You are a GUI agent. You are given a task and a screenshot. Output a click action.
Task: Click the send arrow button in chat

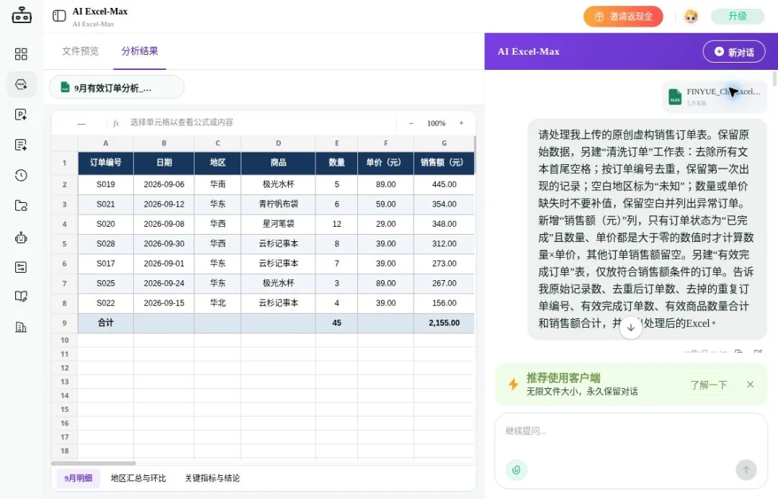pyautogui.click(x=746, y=469)
